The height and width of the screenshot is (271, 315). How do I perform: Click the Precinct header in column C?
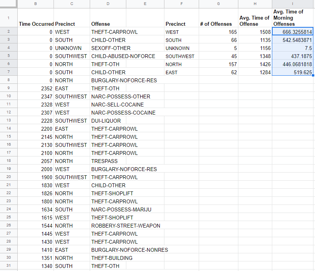click(x=72, y=18)
